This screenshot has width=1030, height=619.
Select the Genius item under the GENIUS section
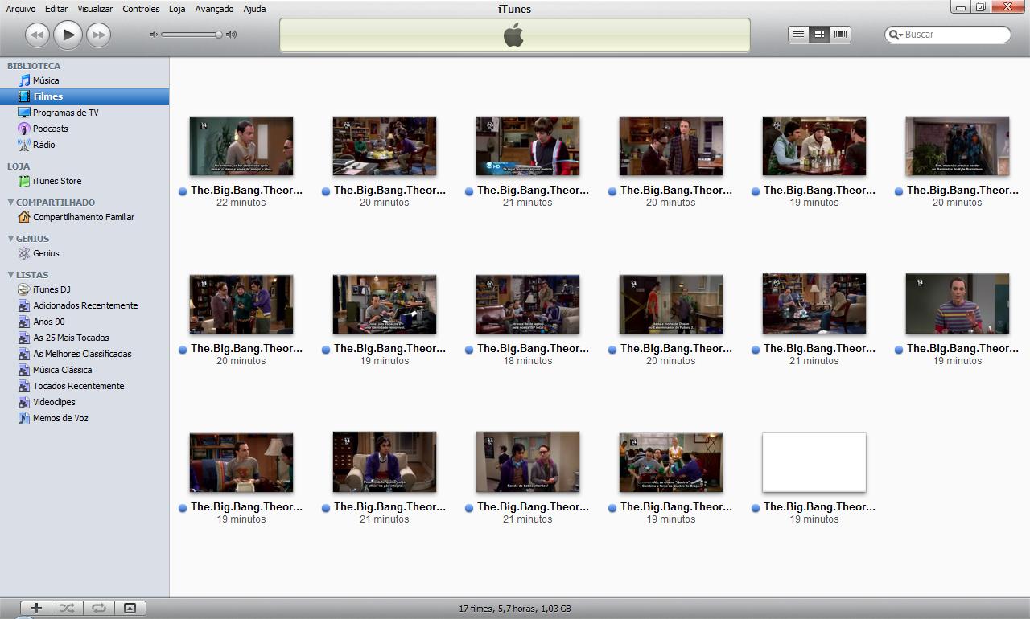click(46, 253)
